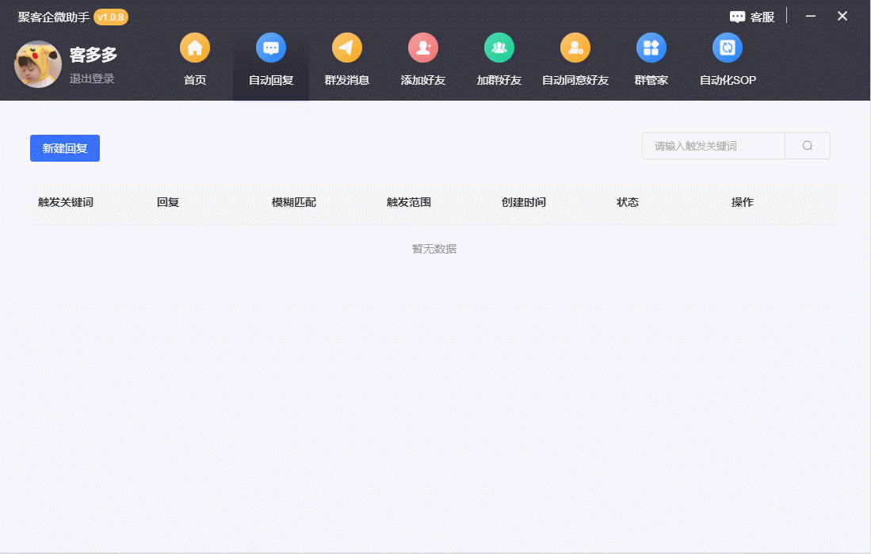The width and height of the screenshot is (871, 554).
Task: Open the 自动同意好友 icon
Action: pyautogui.click(x=575, y=48)
